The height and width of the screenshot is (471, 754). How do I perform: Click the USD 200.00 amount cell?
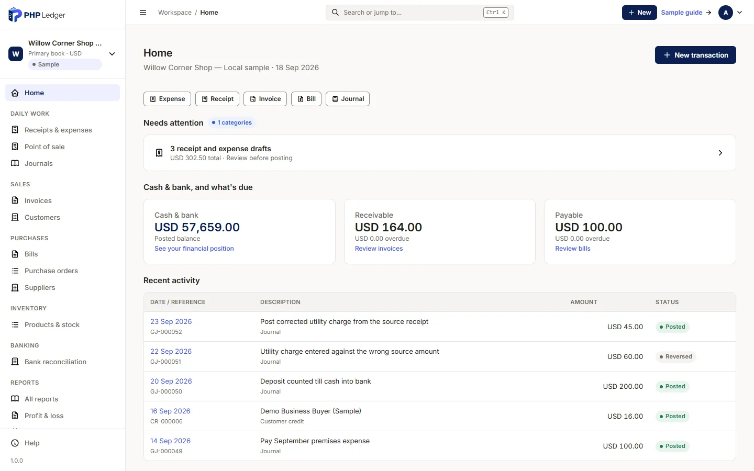click(x=623, y=386)
